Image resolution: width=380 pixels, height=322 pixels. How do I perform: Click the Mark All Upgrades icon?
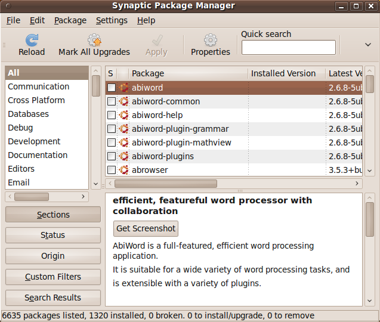tap(94, 40)
